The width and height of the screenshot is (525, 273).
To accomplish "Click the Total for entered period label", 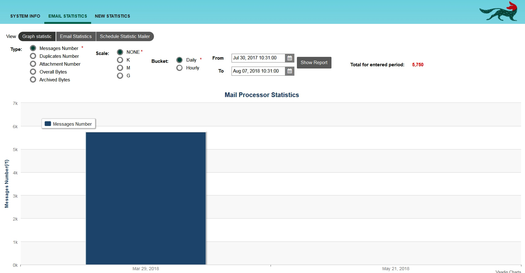I will point(377,65).
